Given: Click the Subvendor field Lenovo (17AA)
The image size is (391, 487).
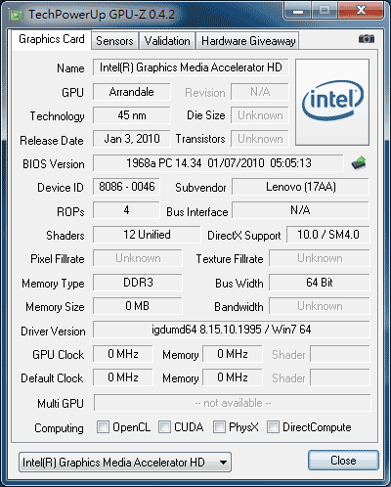Looking at the screenshot, I should pyautogui.click(x=300, y=187).
